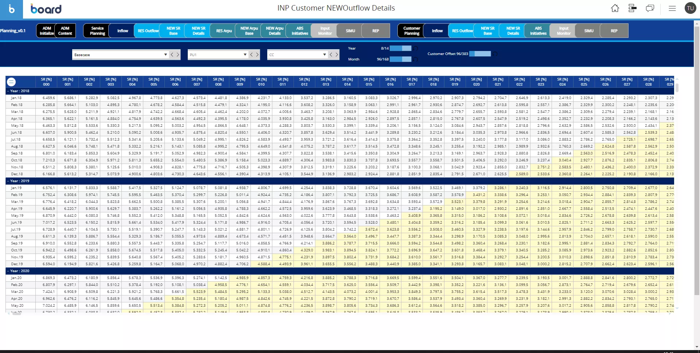Image resolution: width=700 pixels, height=353 pixels.
Task: Open ABS Initiatives in Service Planning group
Action: coord(300,31)
